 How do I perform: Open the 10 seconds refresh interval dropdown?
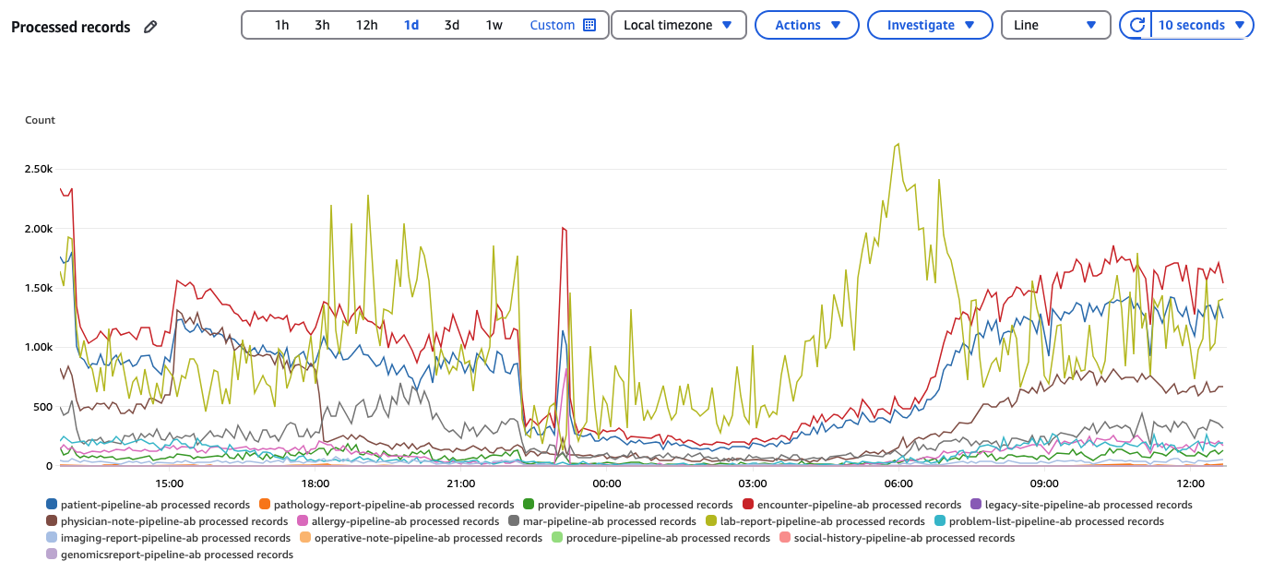point(1202,25)
